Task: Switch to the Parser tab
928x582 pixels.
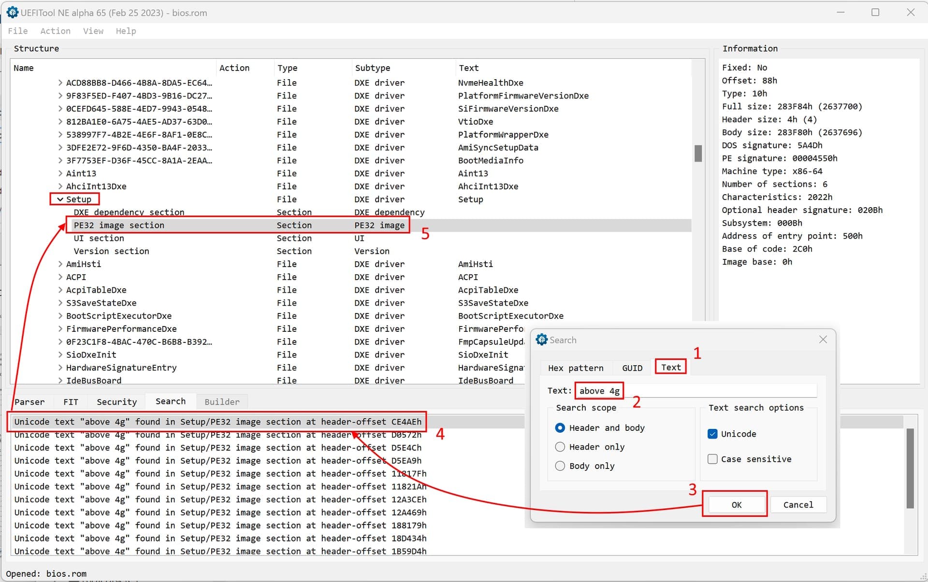Action: 29,401
